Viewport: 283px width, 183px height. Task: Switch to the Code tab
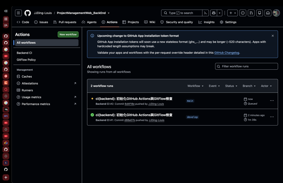[x=23, y=22]
